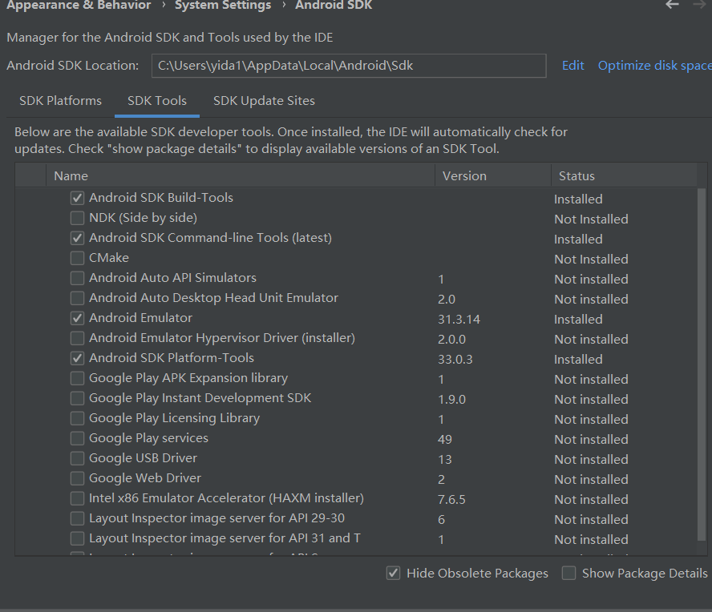Click the forward navigation arrow
The image size is (712, 612).
coord(700,5)
